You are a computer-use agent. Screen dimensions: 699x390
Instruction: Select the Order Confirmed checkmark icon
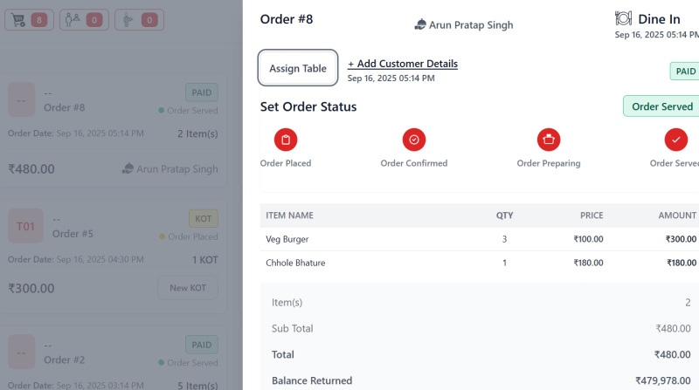pyautogui.click(x=414, y=140)
